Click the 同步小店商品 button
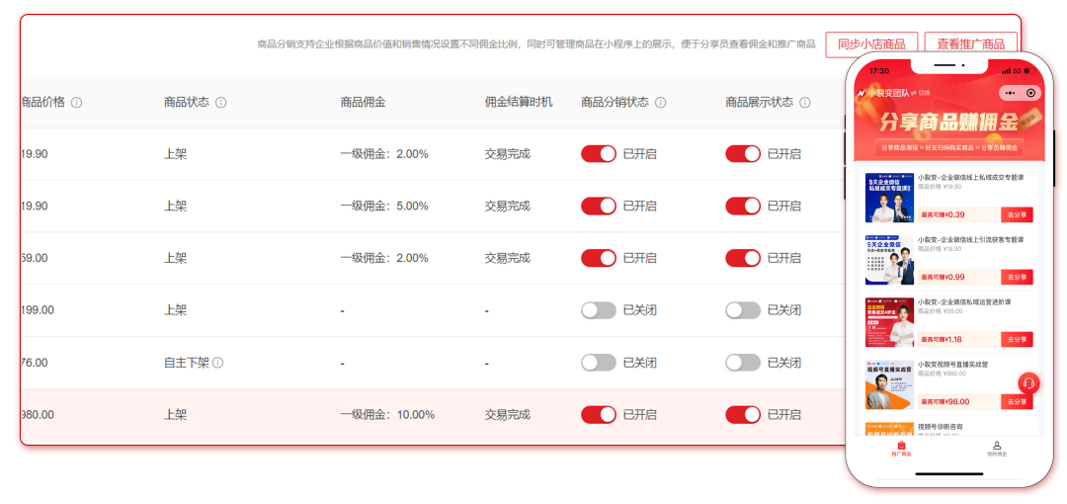Image resolution: width=1067 pixels, height=504 pixels. pos(871,44)
